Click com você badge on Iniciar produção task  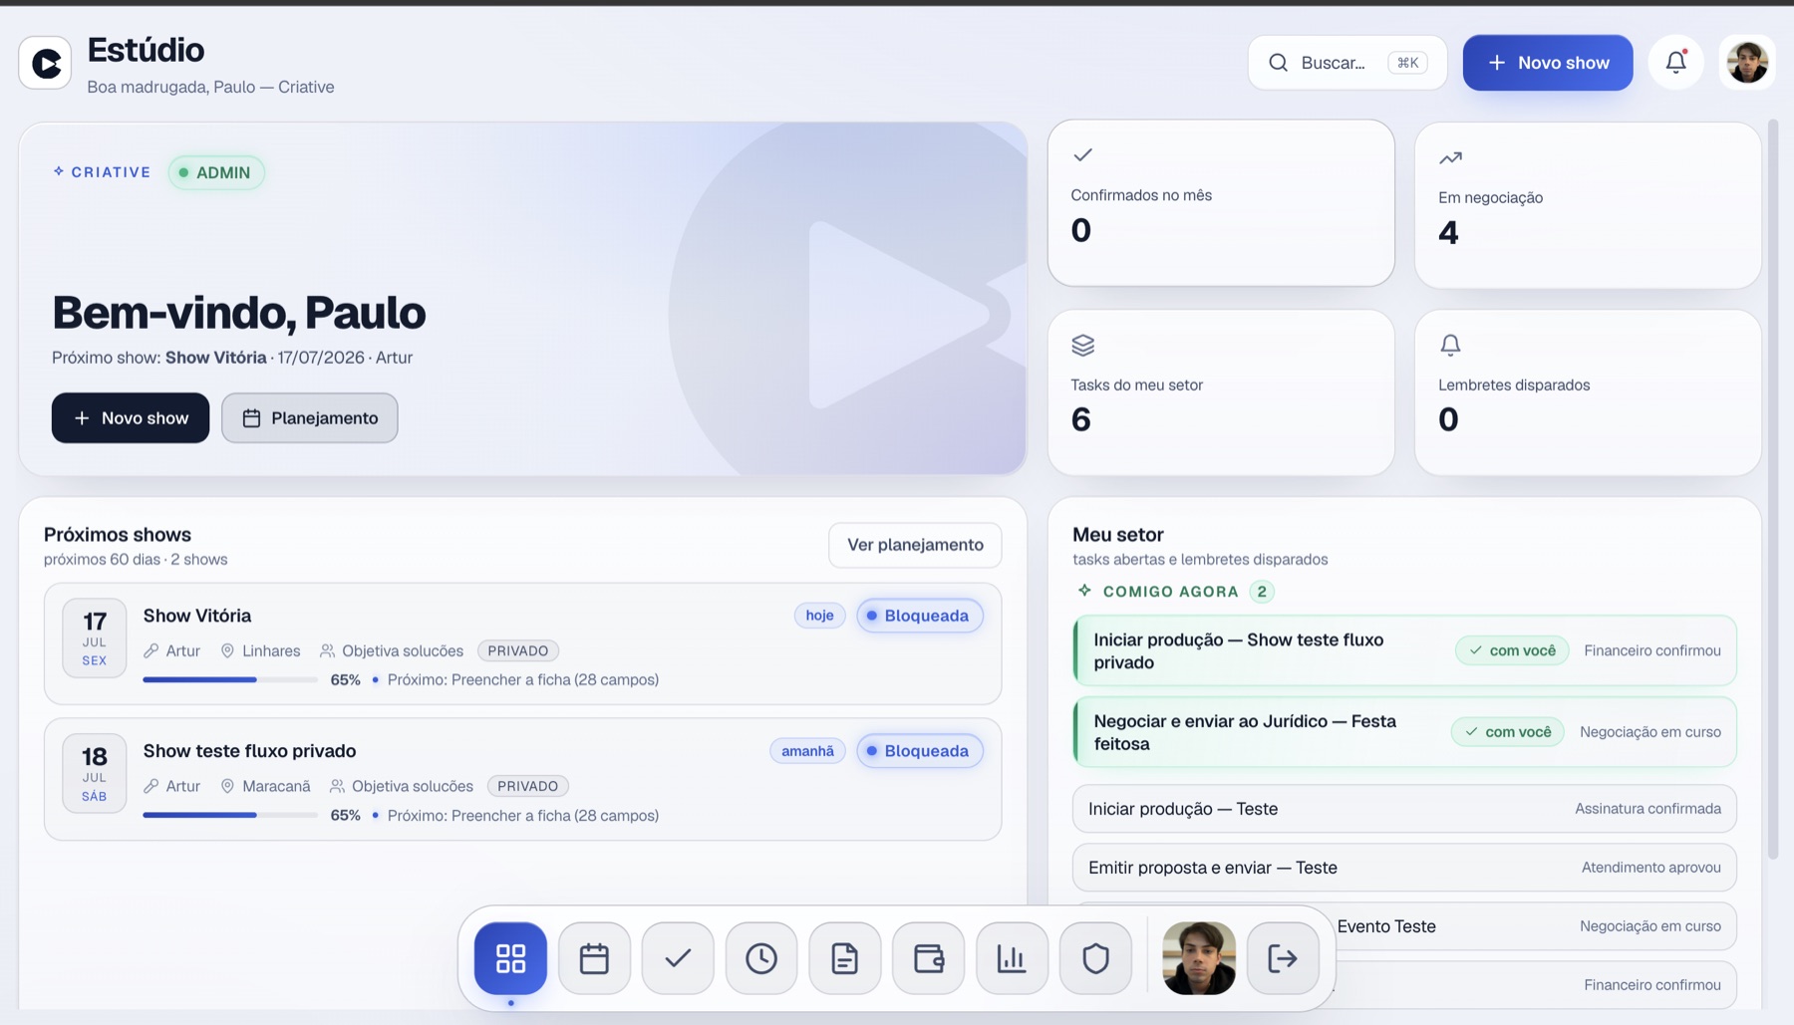pos(1512,650)
